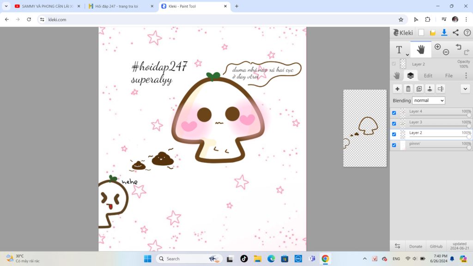Toggle visibility of Layer 4

click(x=394, y=113)
